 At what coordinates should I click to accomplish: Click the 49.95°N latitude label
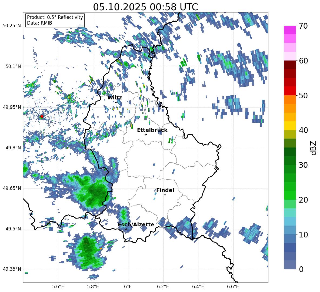click(x=12, y=107)
